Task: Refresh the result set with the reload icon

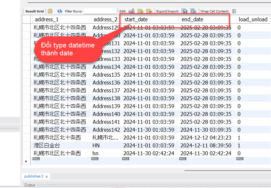Action: 59,11
